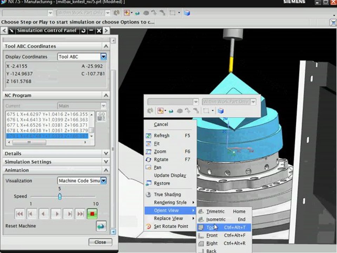
Task: Click the Speed slider handle
Action: 60,196
